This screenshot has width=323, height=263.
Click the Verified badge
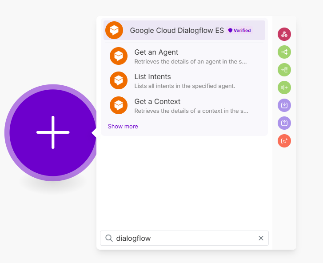coord(239,31)
